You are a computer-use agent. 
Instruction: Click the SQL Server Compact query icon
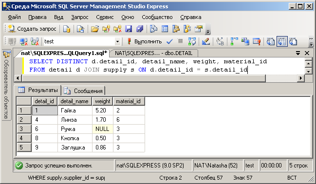(x=81, y=29)
